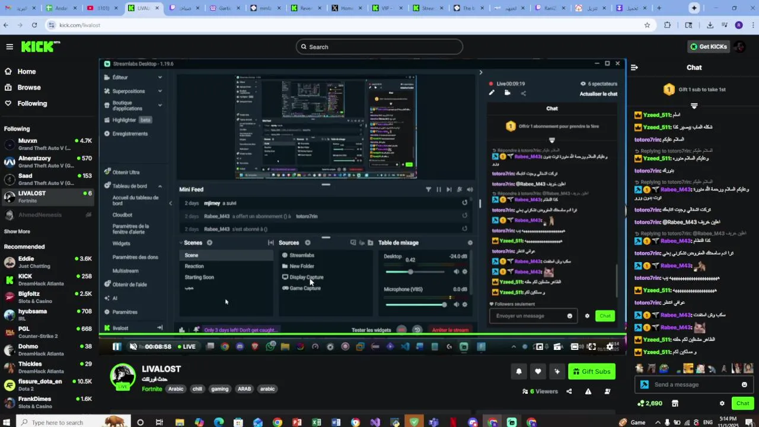This screenshot has height=427, width=759.
Task: Unmute the Kick stream player
Action: click(x=133, y=346)
